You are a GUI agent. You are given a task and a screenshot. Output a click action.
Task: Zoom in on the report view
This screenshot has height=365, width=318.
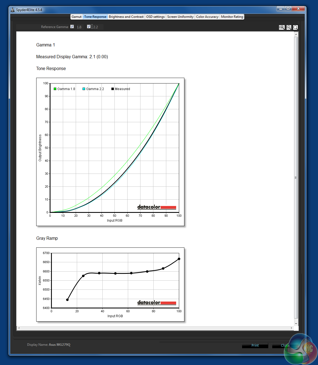click(282, 27)
